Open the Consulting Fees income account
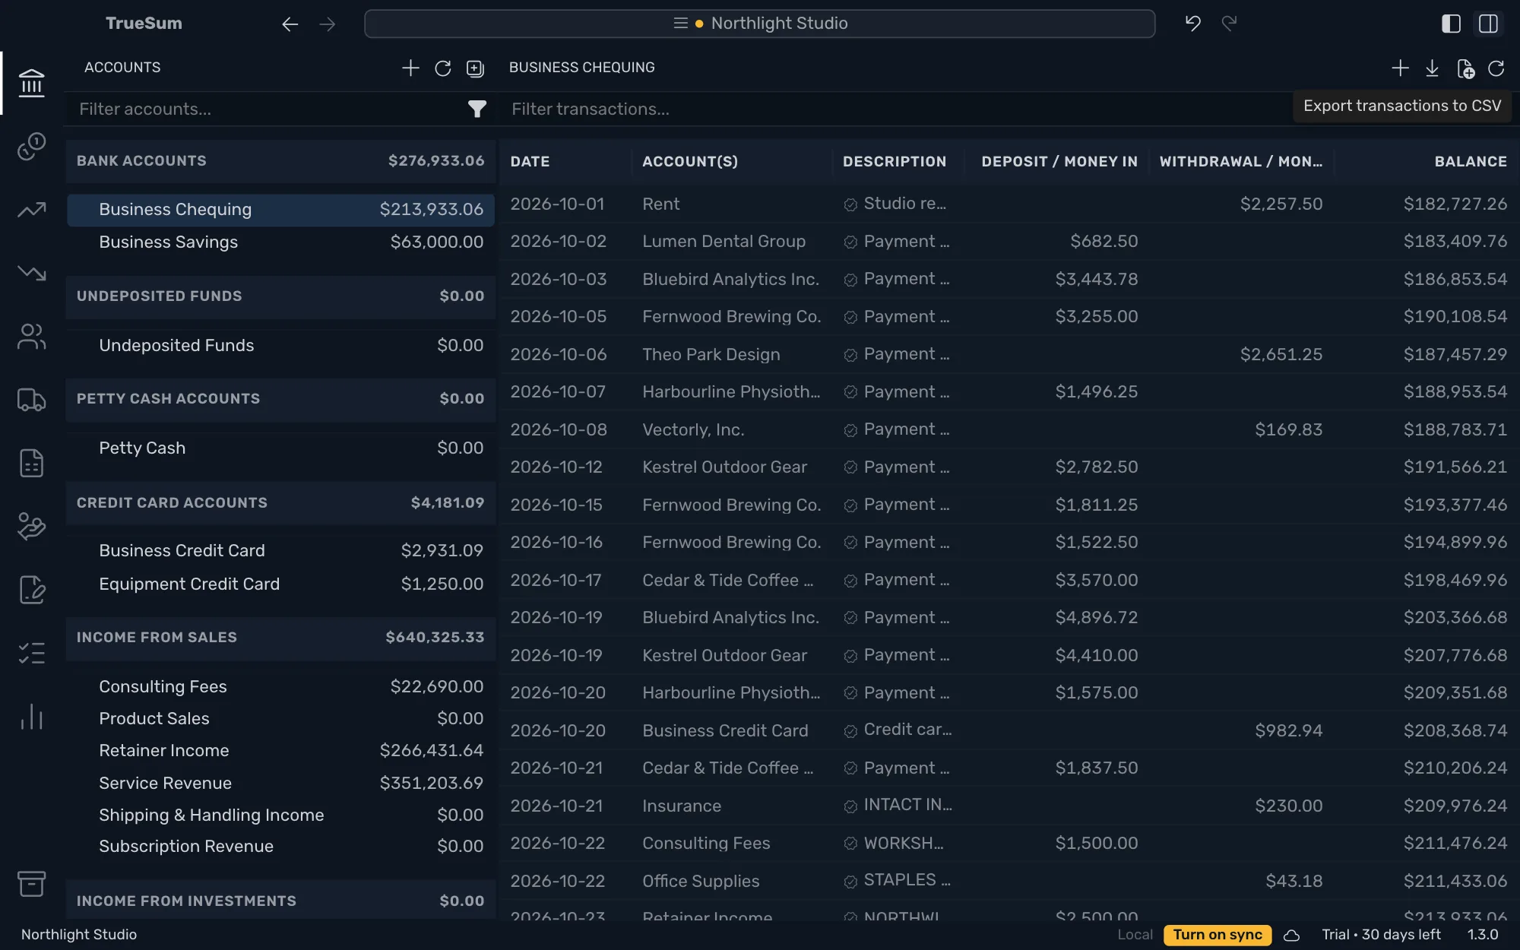Screen dimensions: 1520x950 [280, 687]
